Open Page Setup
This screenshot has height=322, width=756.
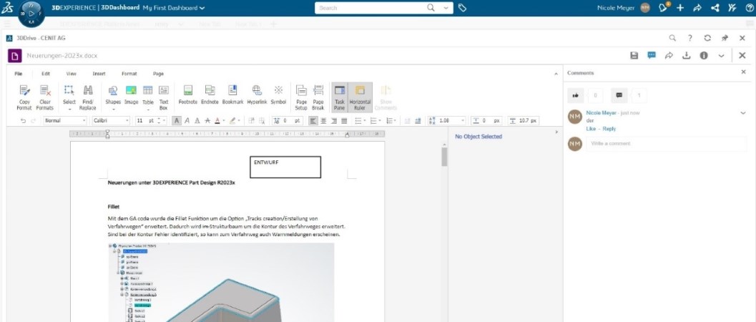301,97
